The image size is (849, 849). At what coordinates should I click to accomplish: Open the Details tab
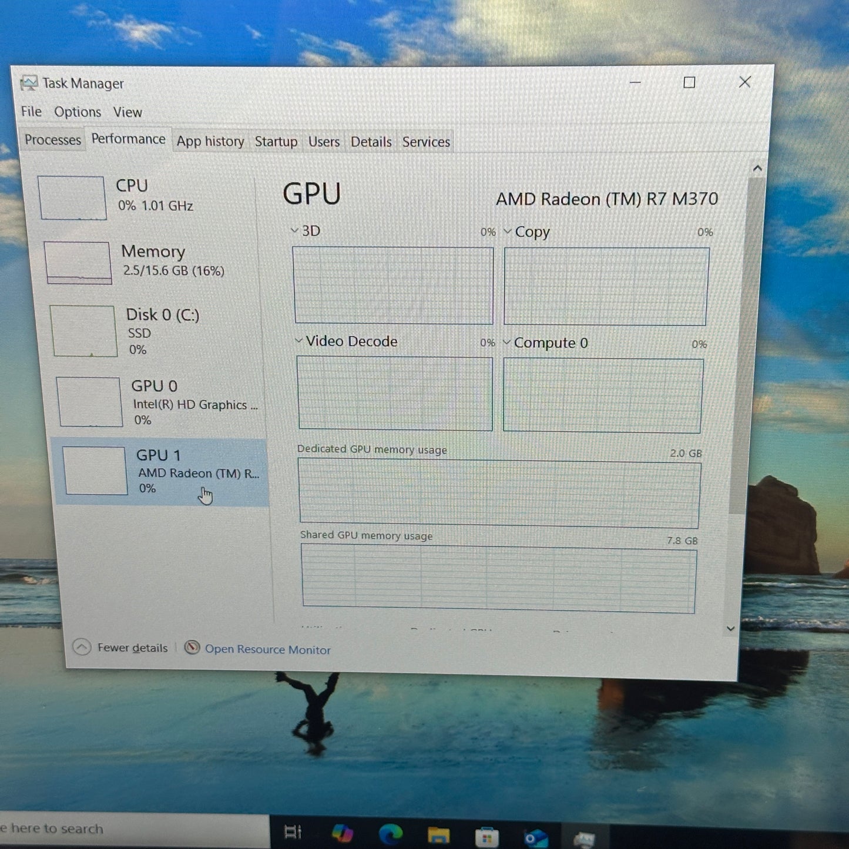[x=371, y=142]
